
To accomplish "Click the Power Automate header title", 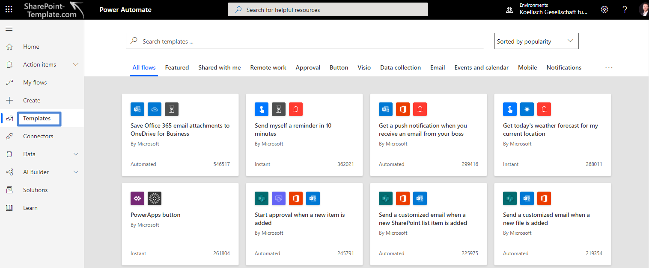I will pos(125,9).
